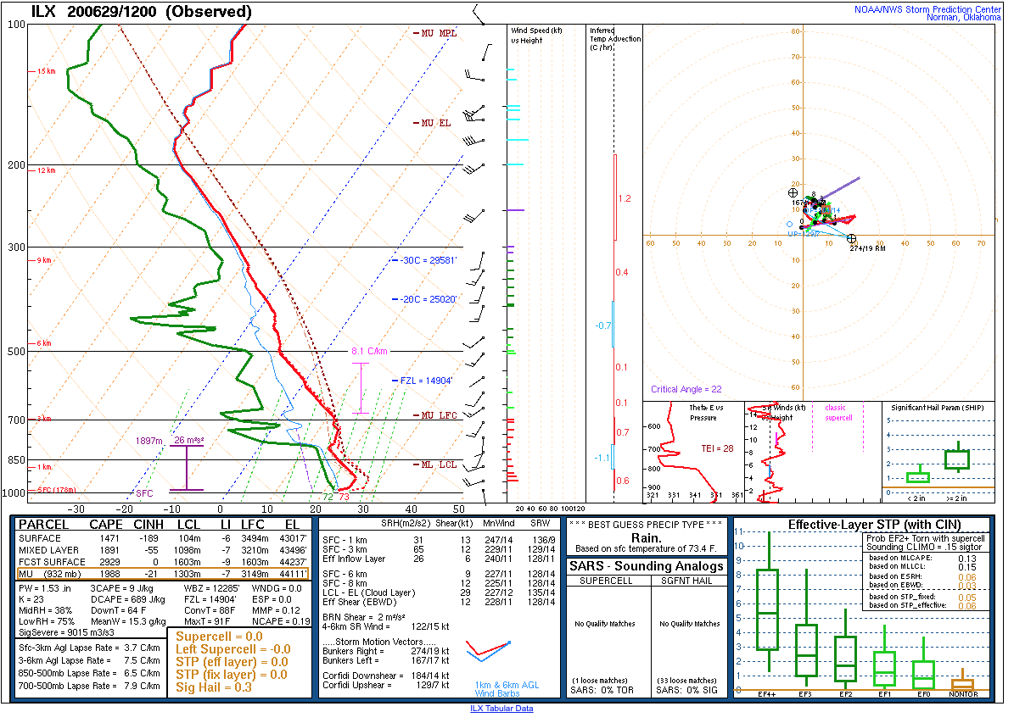Click the K = 23 index value
Image resolution: width=1014 pixels, height=723 pixels.
[31, 599]
